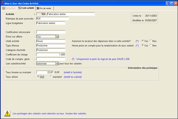Click the (relatif à l'activité) text

73,72
